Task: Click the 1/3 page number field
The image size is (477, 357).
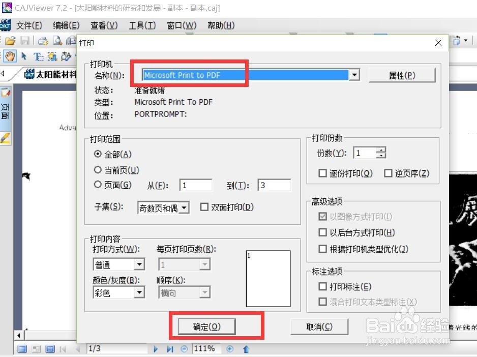Action: click(x=117, y=348)
